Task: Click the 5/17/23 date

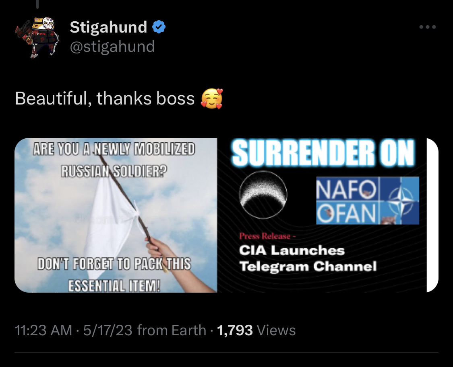Action: pyautogui.click(x=108, y=330)
